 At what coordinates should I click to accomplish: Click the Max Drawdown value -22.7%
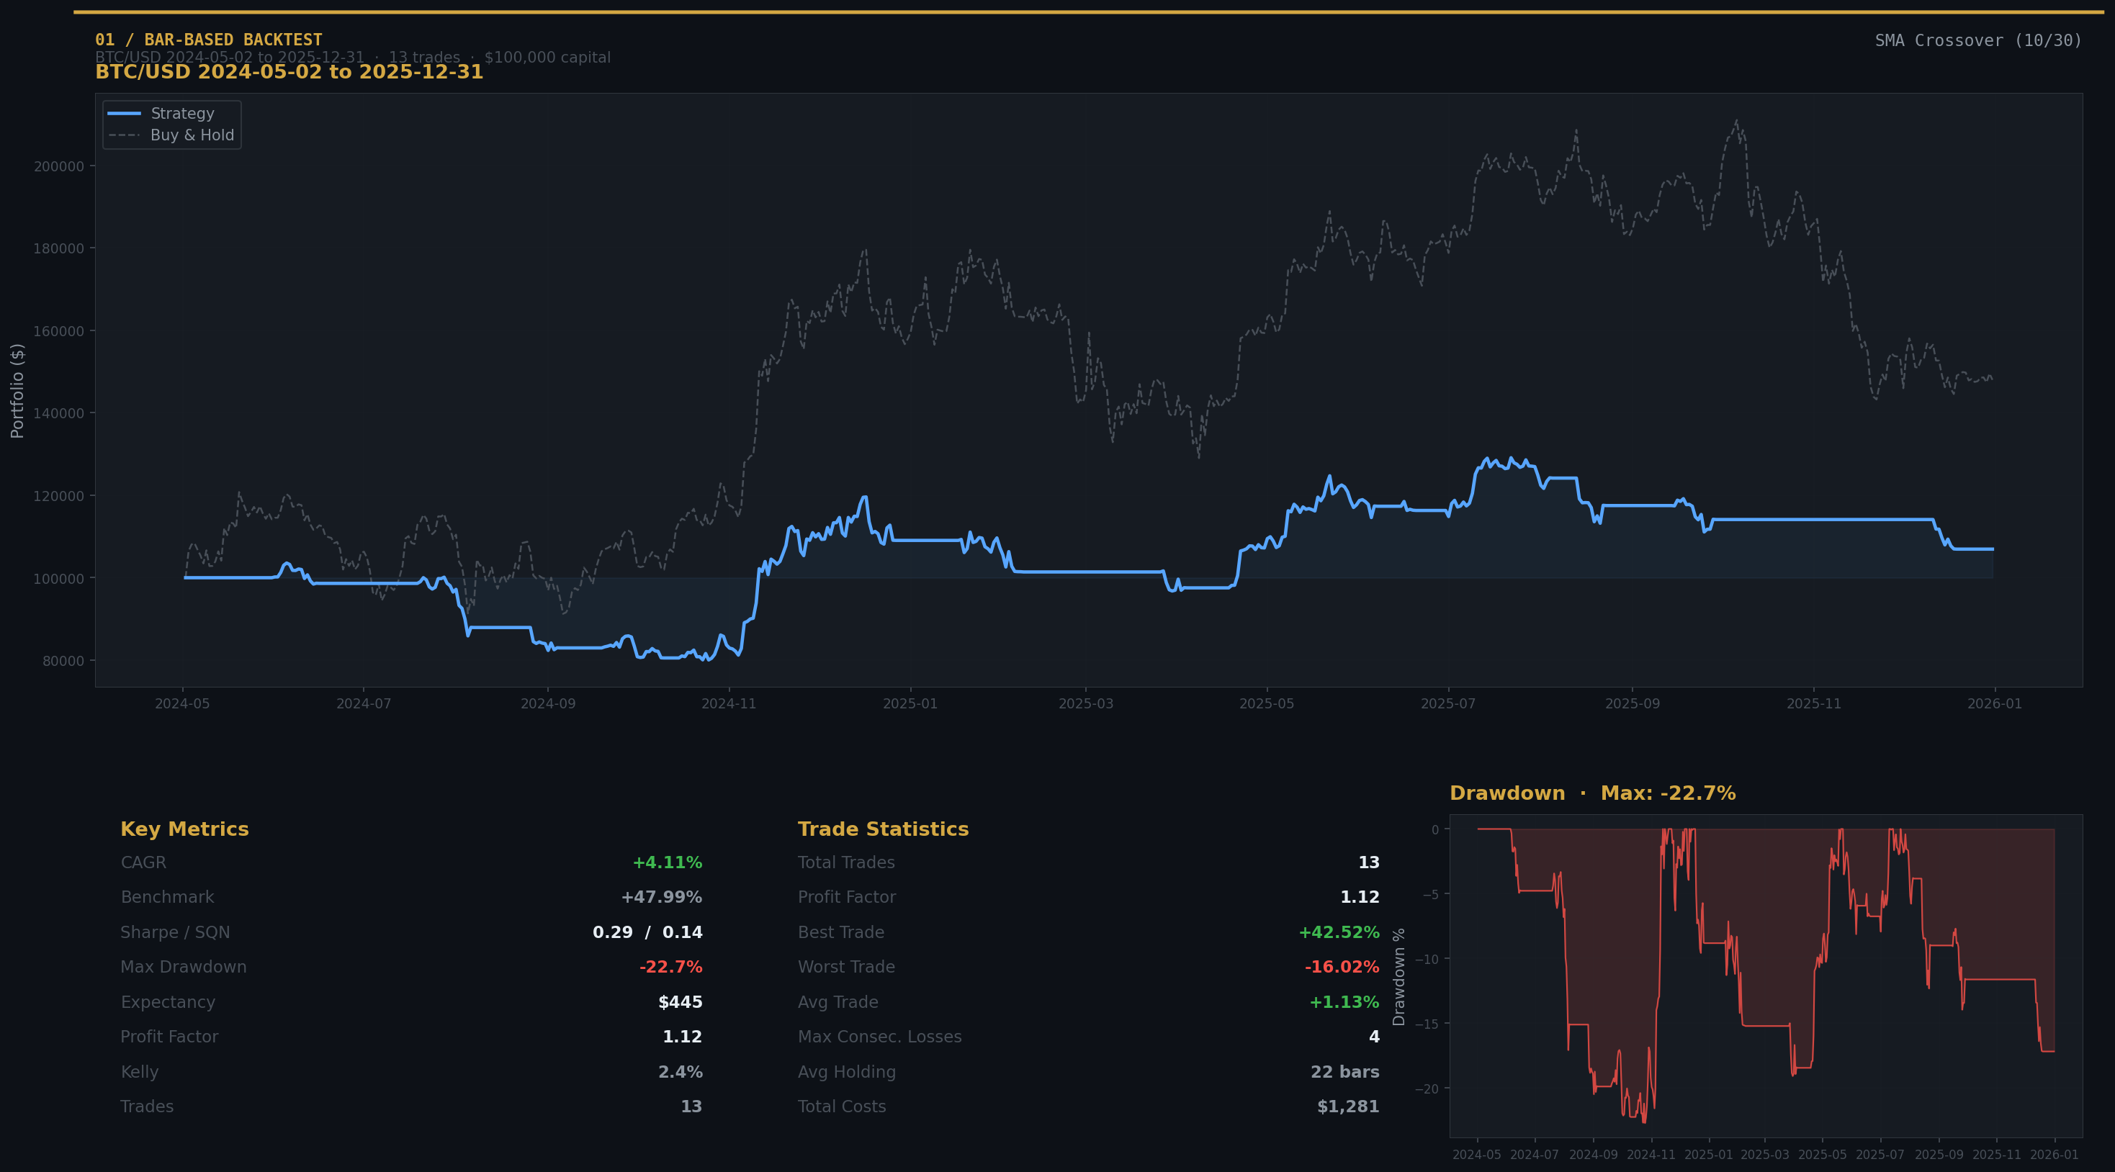[670, 966]
